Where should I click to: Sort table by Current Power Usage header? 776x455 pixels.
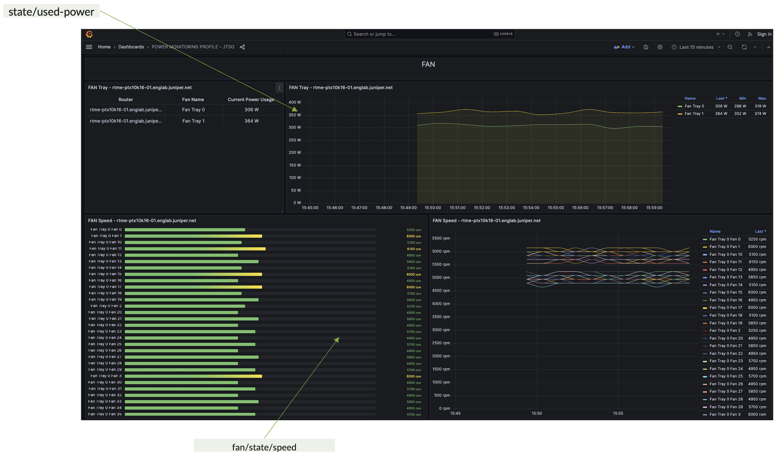click(x=251, y=99)
